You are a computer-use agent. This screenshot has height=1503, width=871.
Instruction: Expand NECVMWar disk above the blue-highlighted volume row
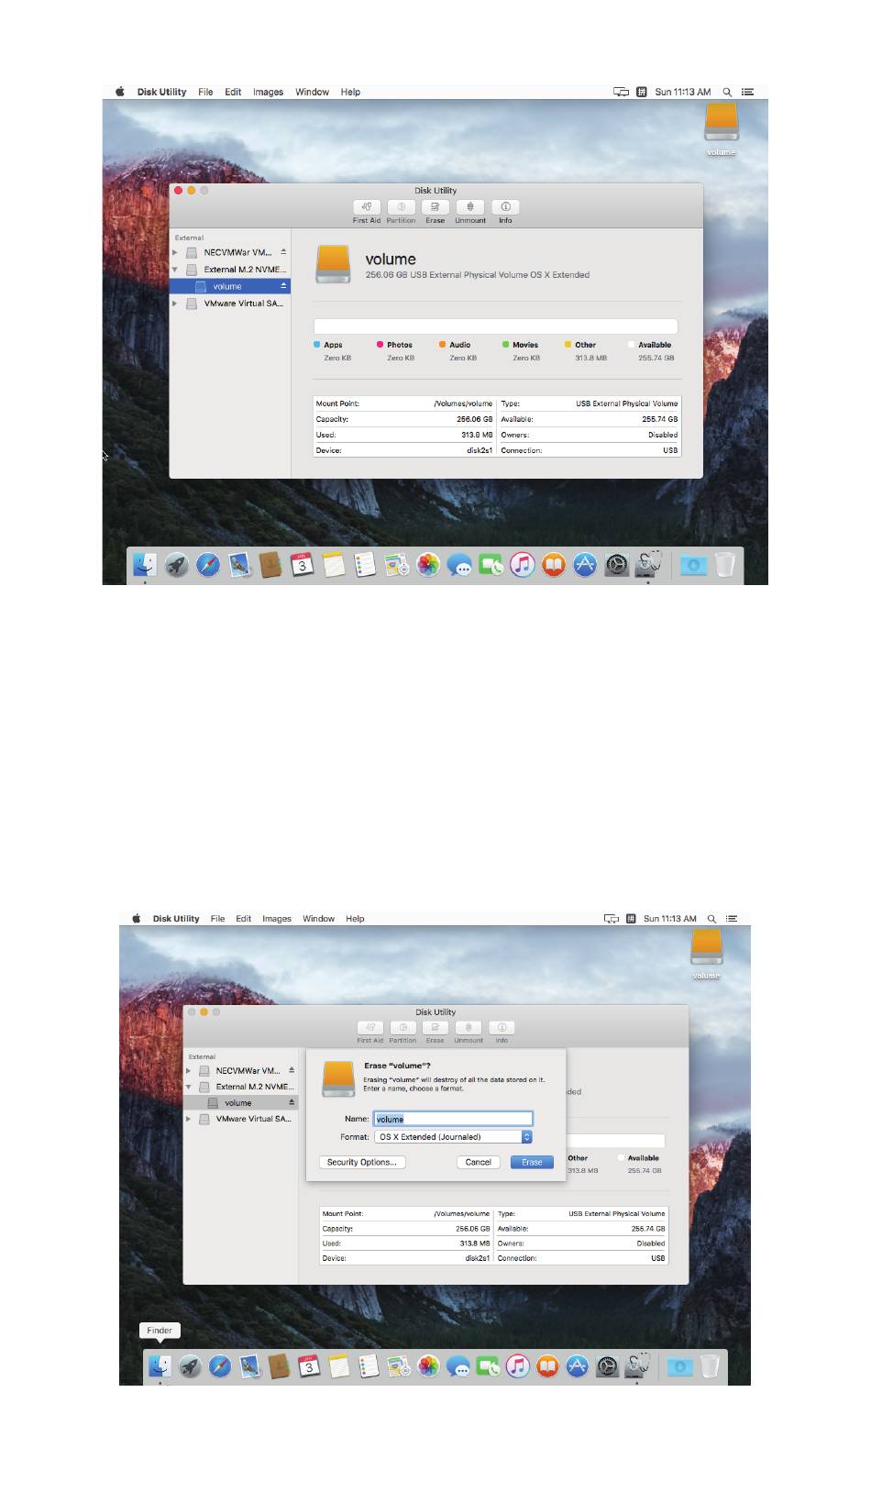click(x=175, y=252)
